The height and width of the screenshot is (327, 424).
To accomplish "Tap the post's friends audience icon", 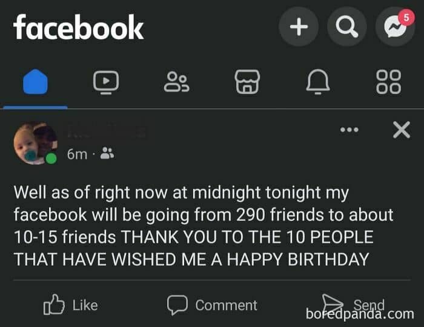I will tap(107, 154).
